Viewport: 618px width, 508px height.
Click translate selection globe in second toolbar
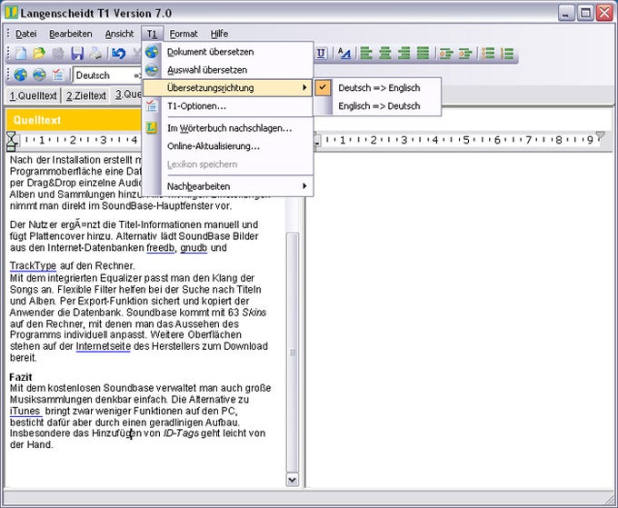(x=39, y=75)
